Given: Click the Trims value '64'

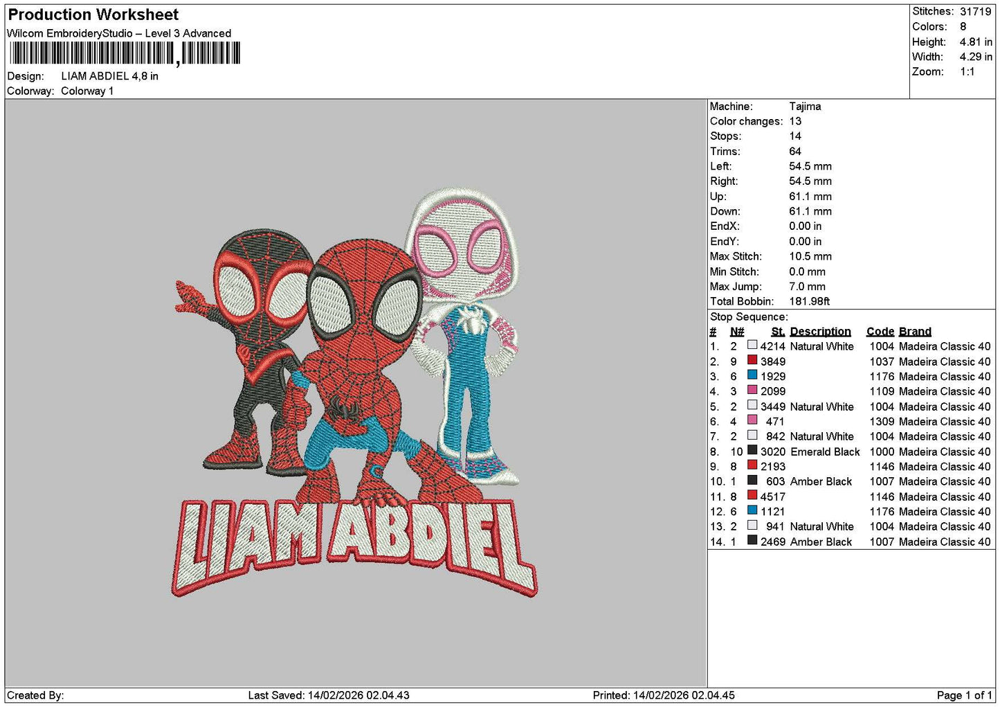Looking at the screenshot, I should pyautogui.click(x=795, y=151).
